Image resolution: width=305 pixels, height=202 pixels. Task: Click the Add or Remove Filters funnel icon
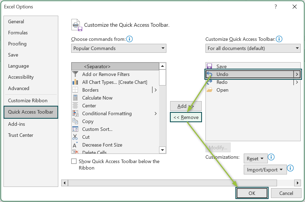coord(75,74)
